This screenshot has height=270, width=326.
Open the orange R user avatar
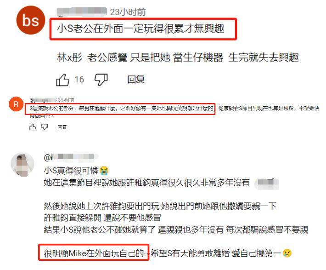coord(16,104)
